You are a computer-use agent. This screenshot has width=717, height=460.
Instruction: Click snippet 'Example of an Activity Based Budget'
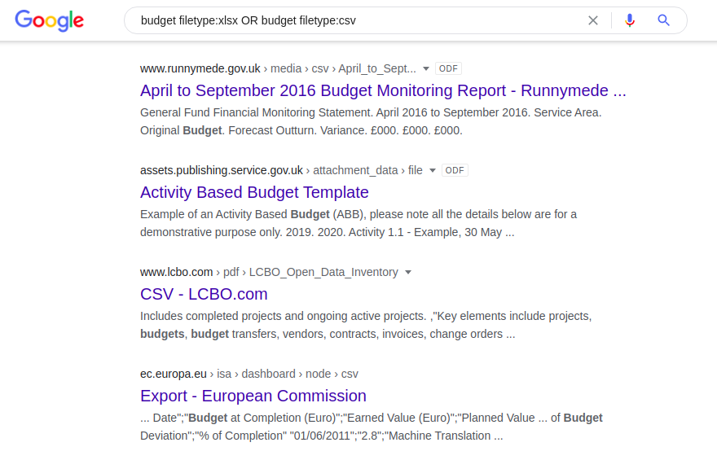point(235,215)
